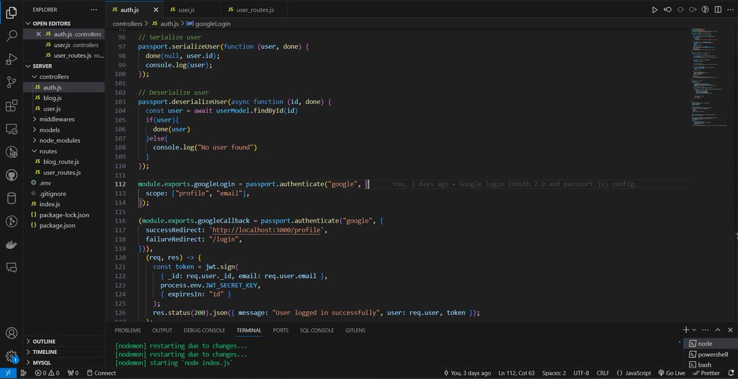Screen dimensions: 738x379
Task: Open next revision changes icon
Action: [x=693, y=9]
